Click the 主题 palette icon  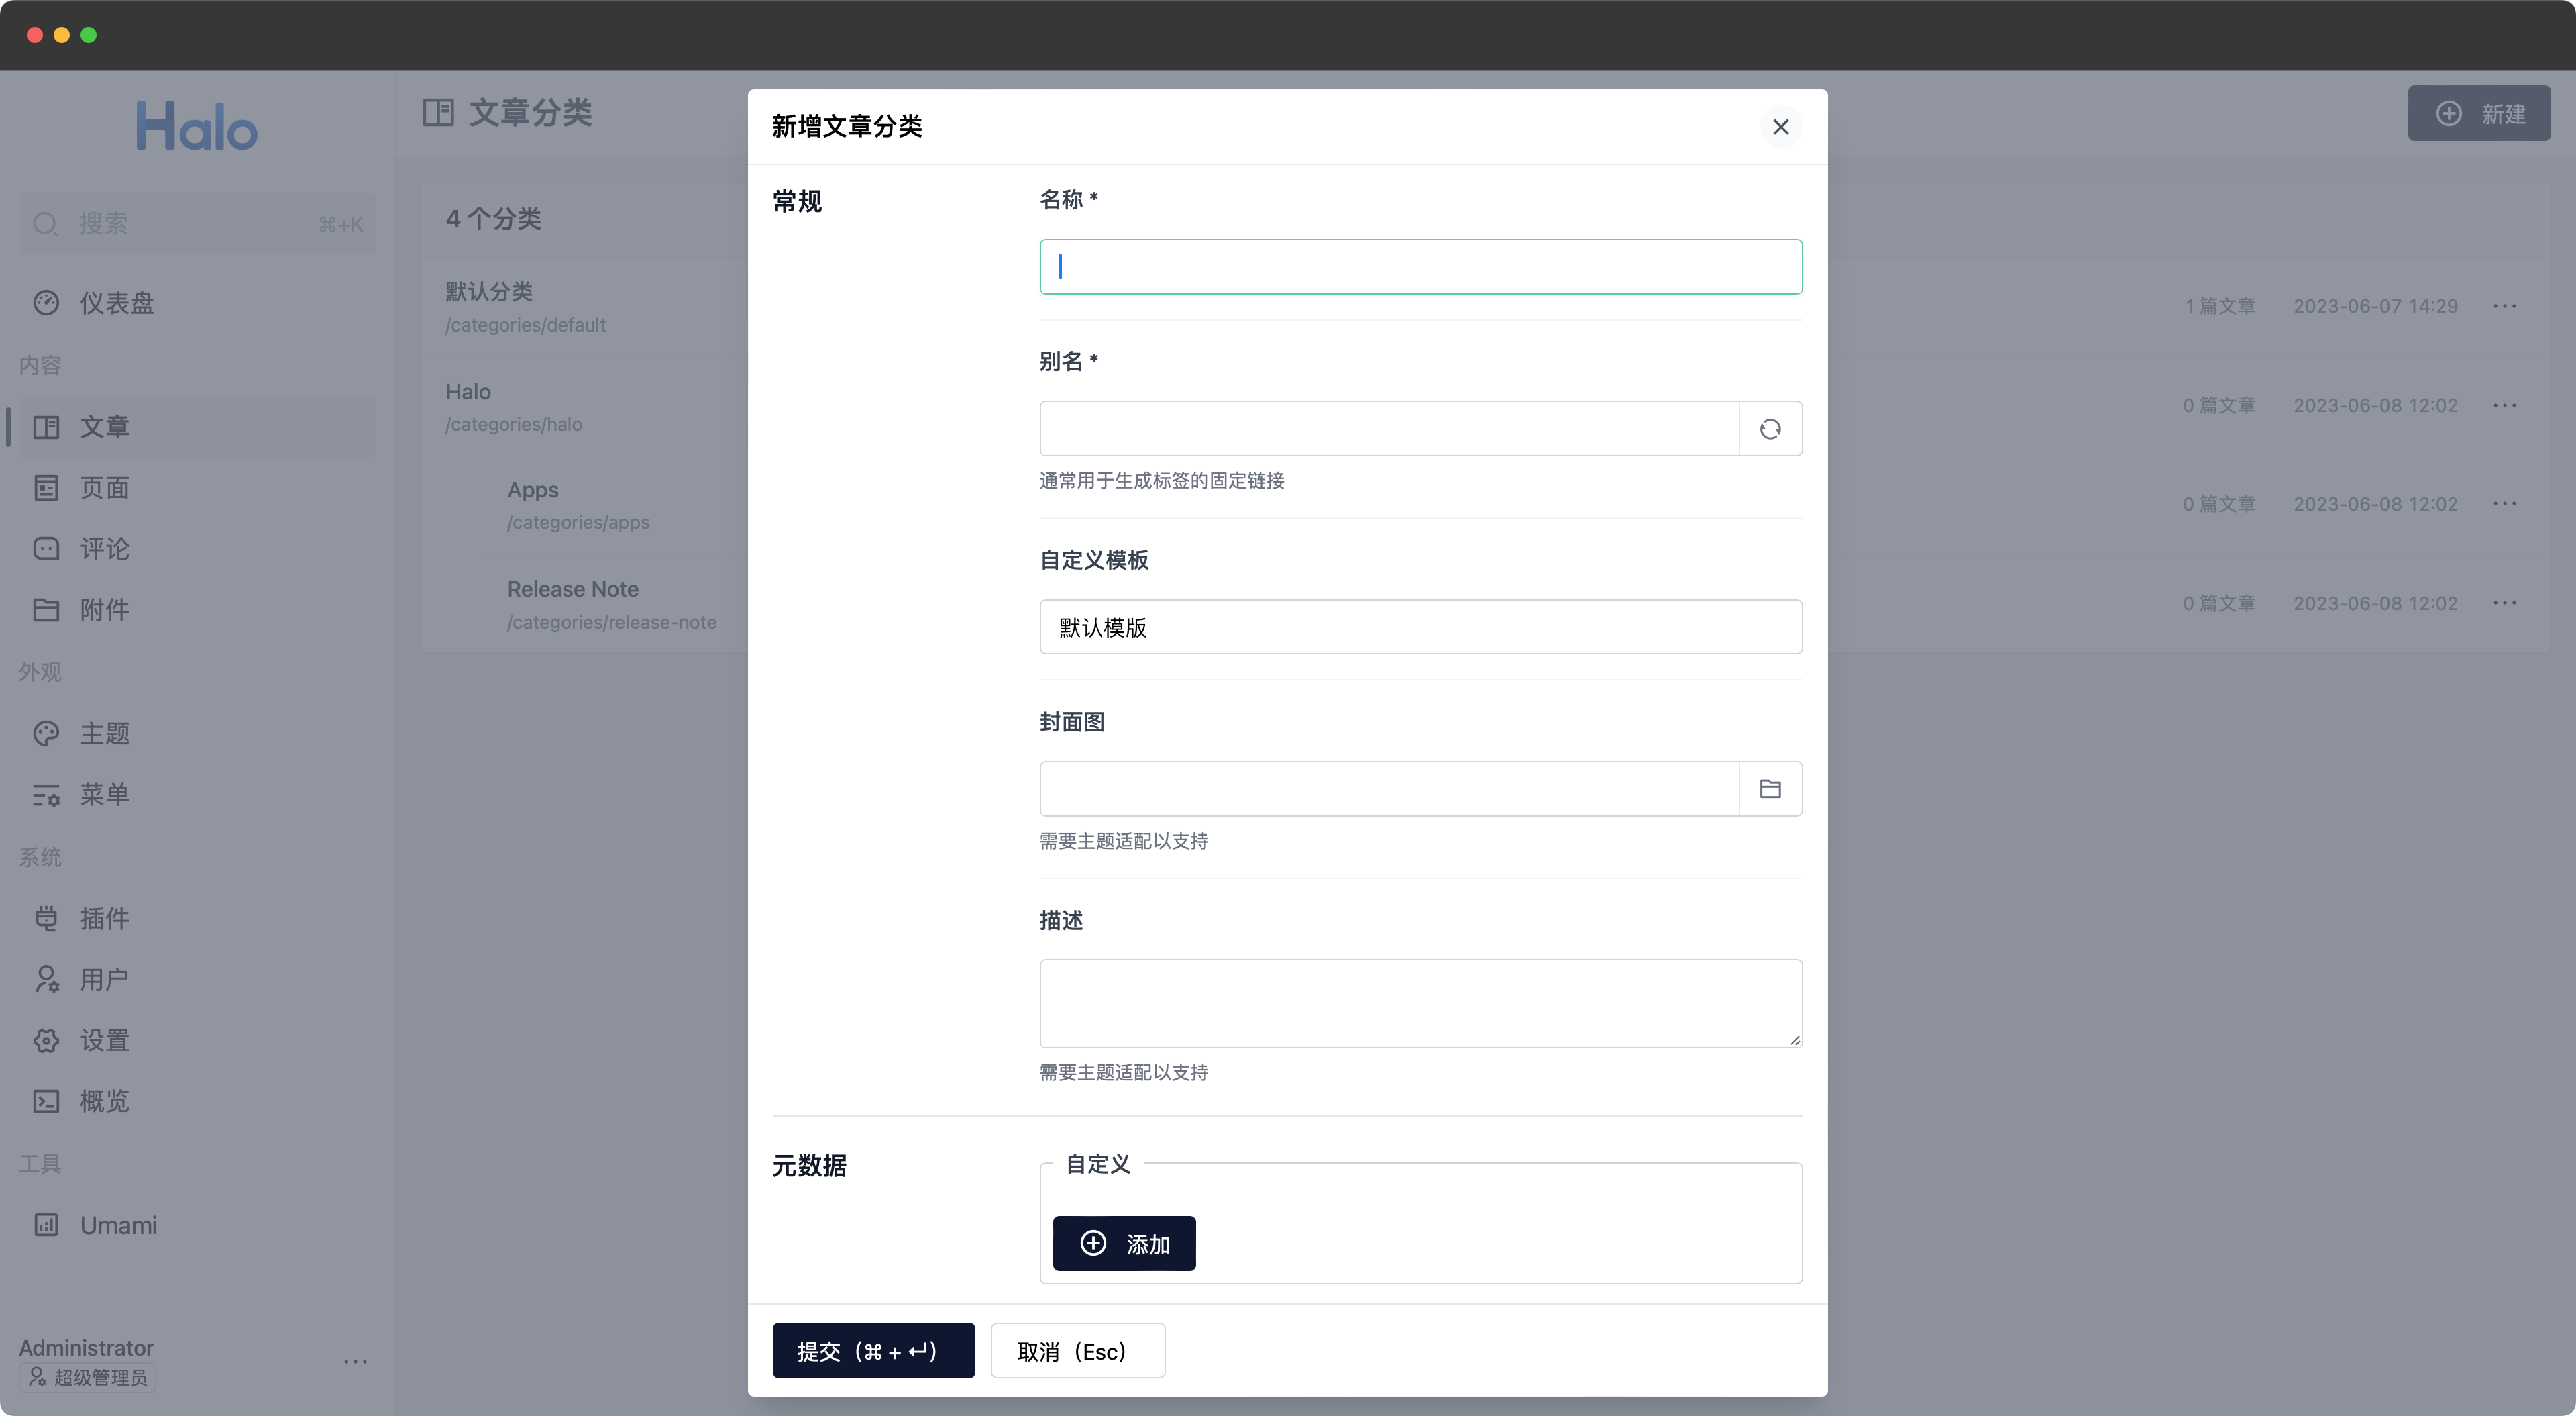(46, 734)
